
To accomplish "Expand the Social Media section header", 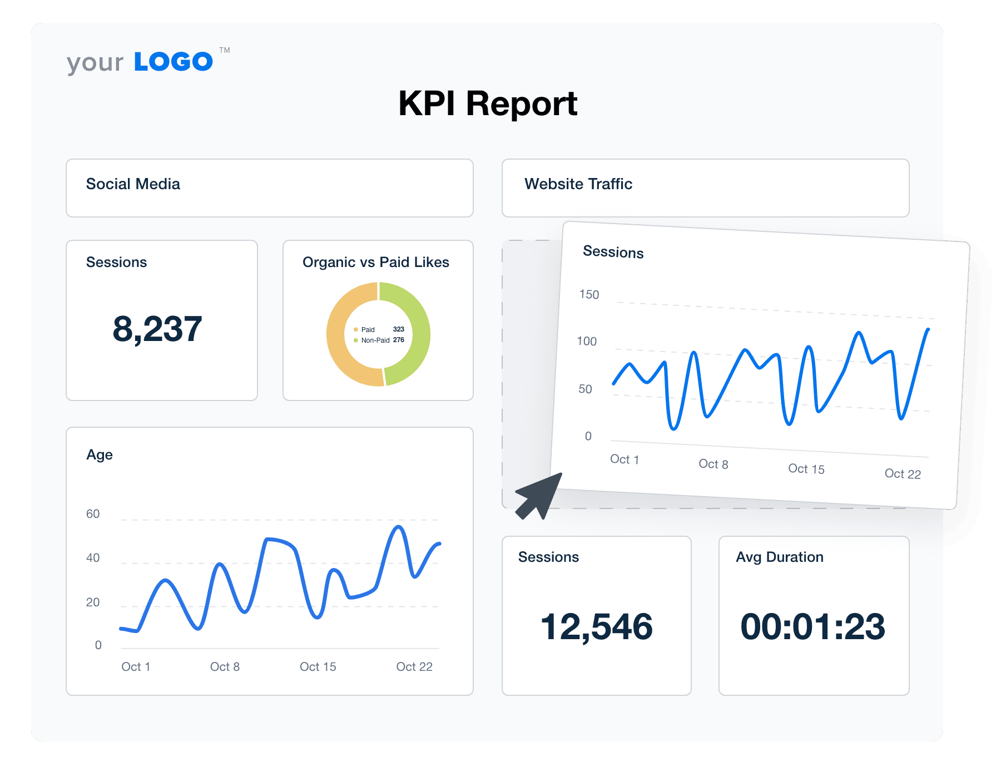I will pos(269,187).
